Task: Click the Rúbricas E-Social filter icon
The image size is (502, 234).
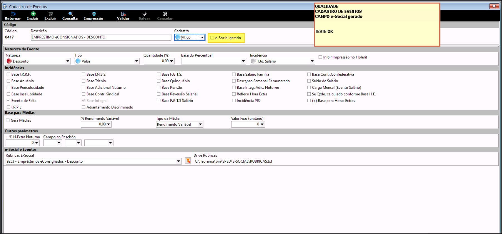Action: (188, 161)
